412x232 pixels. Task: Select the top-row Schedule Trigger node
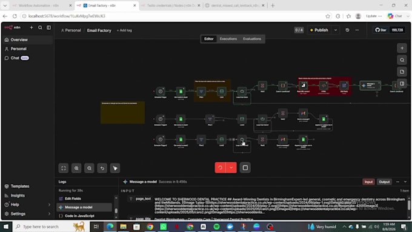point(161,91)
